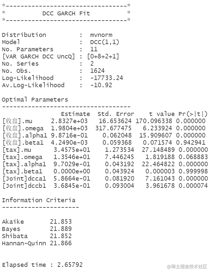Select the [Joint]dcca1 row label
Image resolution: width=214 pixels, height=276 pixels.
[x=24, y=179]
